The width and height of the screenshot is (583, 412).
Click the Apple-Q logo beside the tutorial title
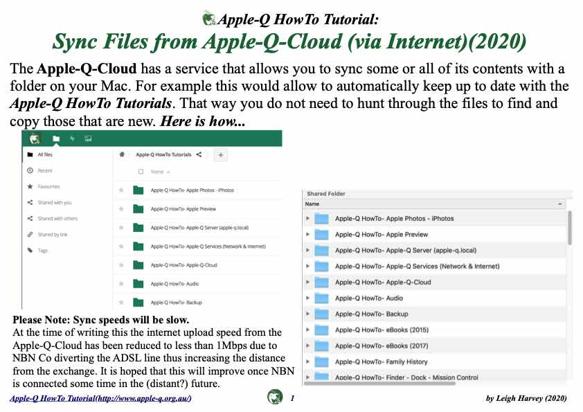point(209,18)
